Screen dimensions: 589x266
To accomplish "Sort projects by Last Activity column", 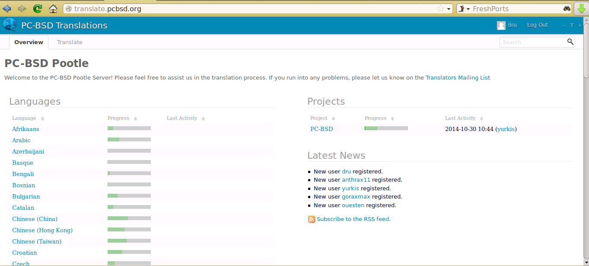I will pos(464,118).
